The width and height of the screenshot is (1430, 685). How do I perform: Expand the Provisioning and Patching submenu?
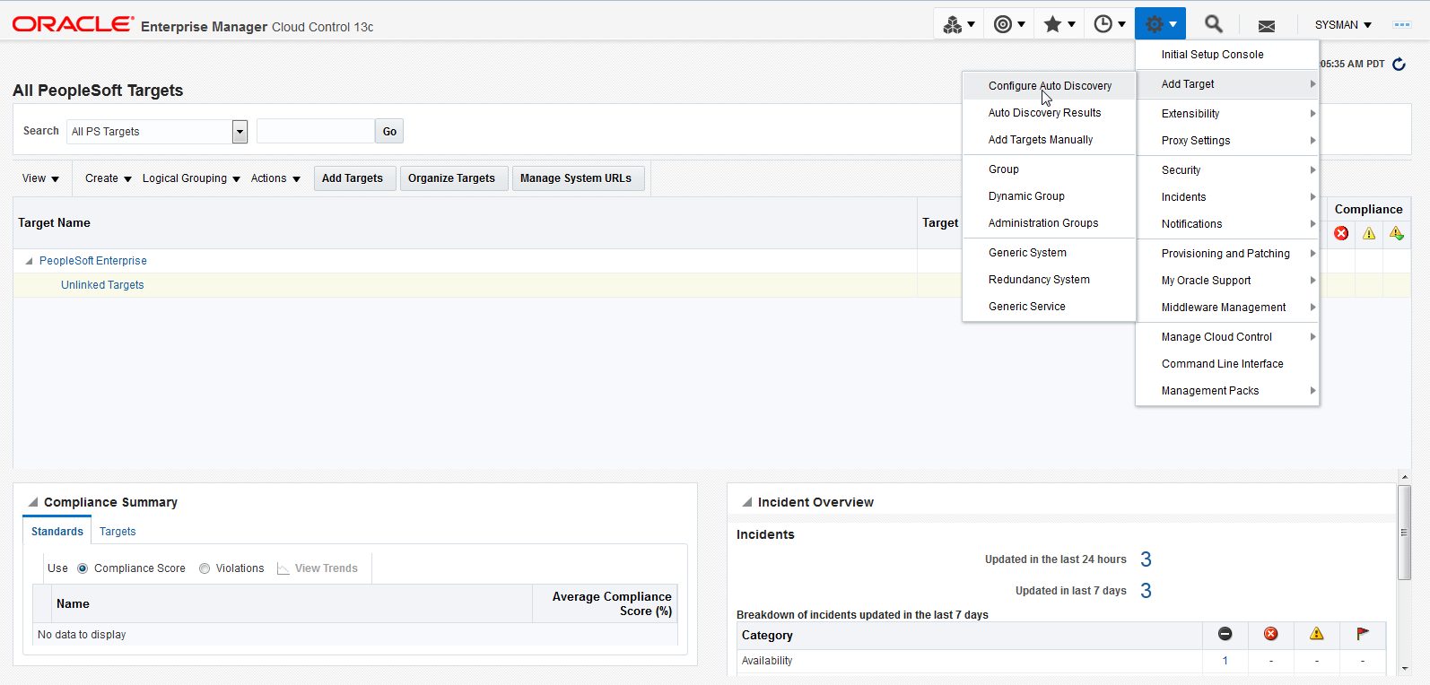[1227, 254]
